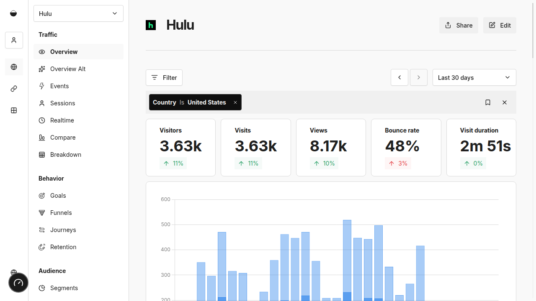Viewport: 536px width, 301px height.
Task: Open the Filter button
Action: pyautogui.click(x=164, y=77)
